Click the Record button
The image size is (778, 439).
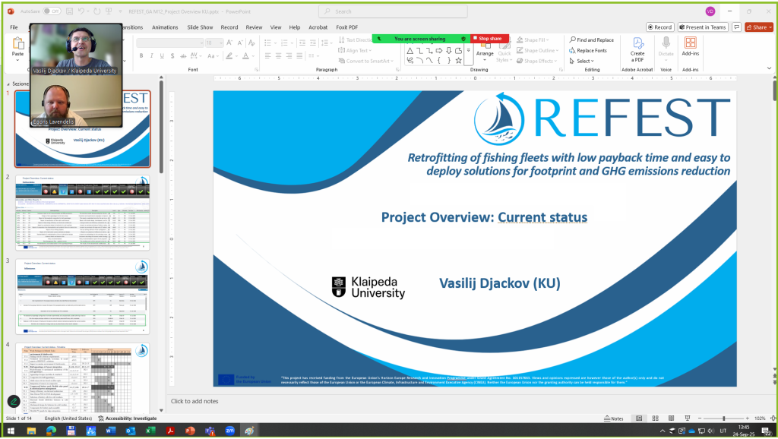point(660,27)
